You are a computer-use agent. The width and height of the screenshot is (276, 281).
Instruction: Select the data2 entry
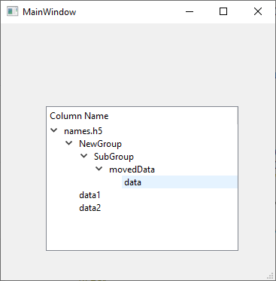click(x=89, y=208)
